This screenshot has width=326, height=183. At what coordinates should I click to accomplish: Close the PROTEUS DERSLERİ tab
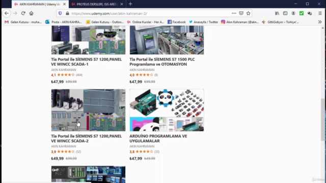click(x=122, y=4)
